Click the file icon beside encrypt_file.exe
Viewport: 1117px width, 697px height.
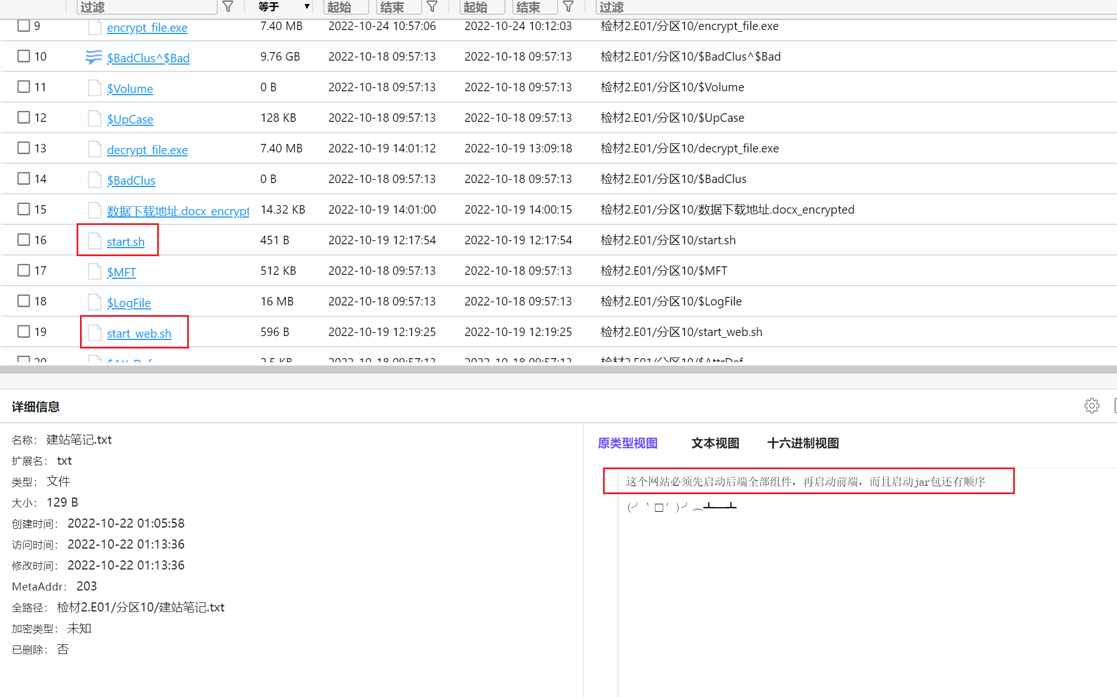pyautogui.click(x=94, y=26)
